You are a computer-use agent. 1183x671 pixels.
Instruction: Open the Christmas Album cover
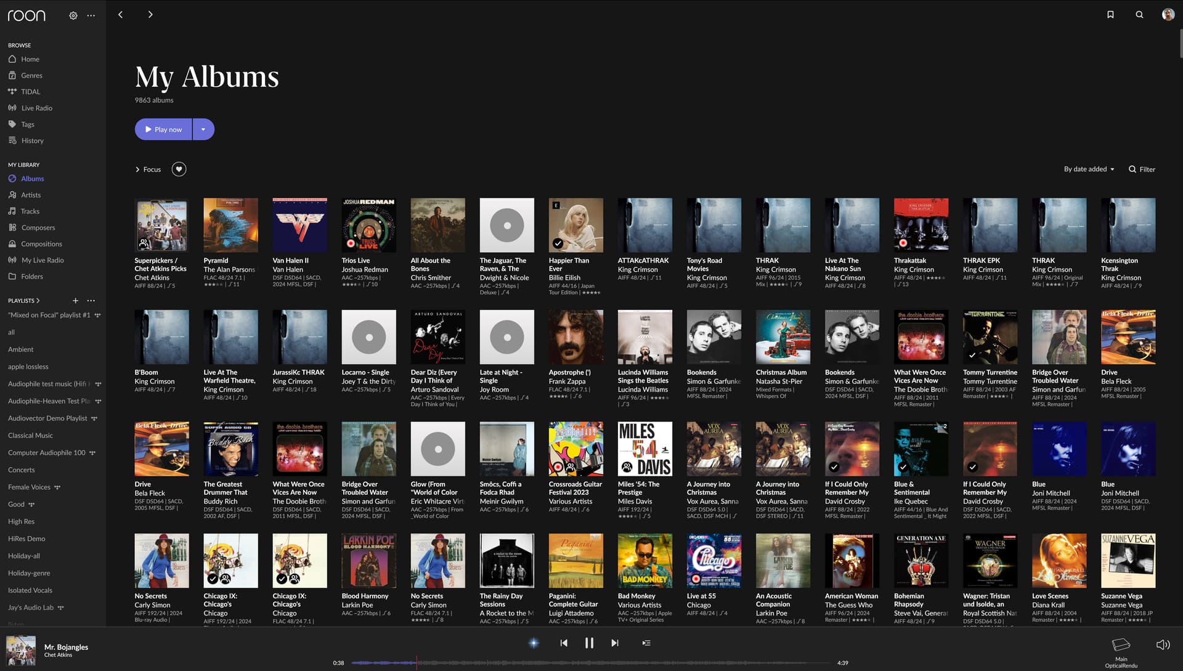point(783,337)
